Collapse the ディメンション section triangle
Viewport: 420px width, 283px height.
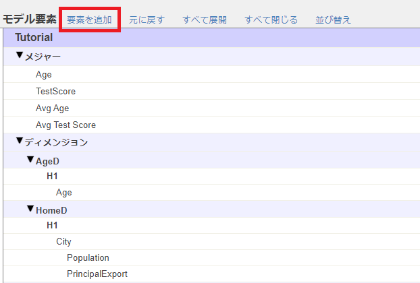point(20,141)
